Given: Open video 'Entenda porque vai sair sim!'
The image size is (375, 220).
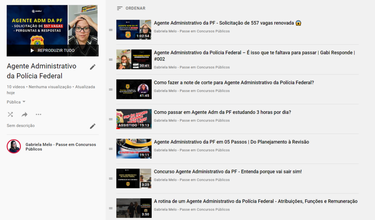Looking at the screenshot, I should click(228, 171).
